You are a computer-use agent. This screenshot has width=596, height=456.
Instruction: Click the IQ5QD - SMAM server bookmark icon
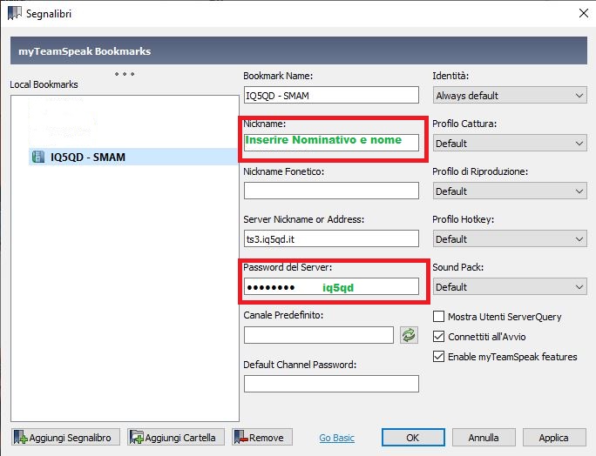(x=39, y=158)
